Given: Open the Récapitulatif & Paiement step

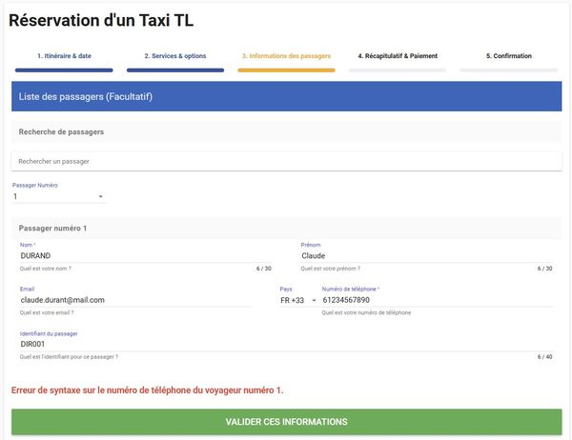Looking at the screenshot, I should pyautogui.click(x=398, y=56).
